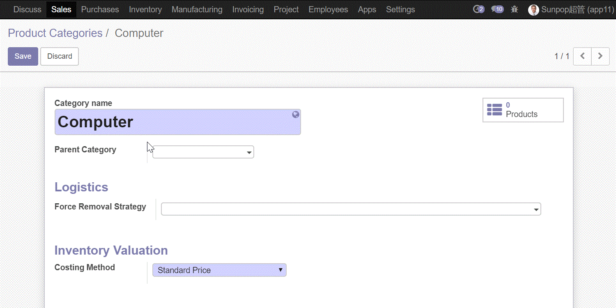Expand the Force Removal Strategy dropdown

pos(536,210)
